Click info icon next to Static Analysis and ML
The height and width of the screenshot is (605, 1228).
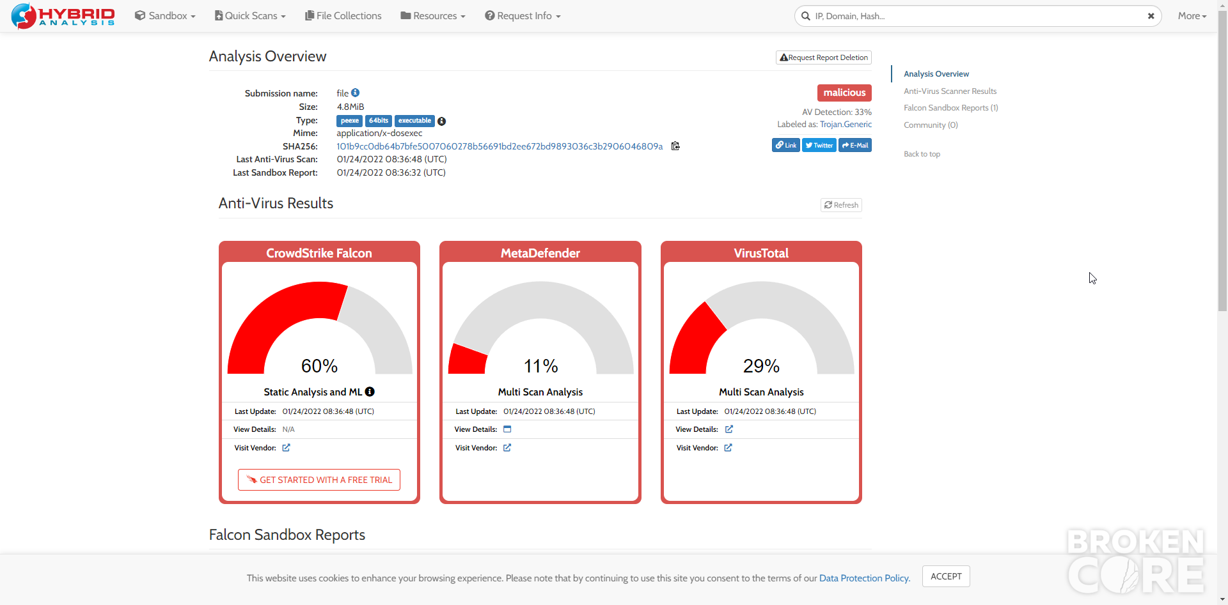(370, 392)
